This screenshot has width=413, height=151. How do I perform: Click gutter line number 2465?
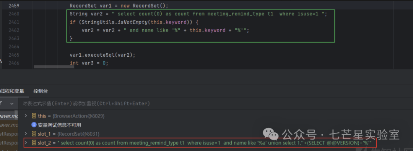(14, 55)
